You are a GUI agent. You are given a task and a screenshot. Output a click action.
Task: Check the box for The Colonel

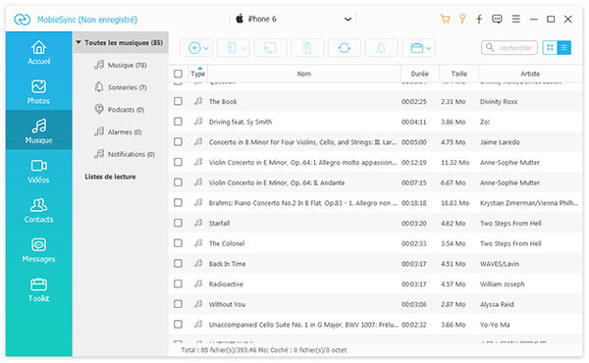(x=178, y=243)
